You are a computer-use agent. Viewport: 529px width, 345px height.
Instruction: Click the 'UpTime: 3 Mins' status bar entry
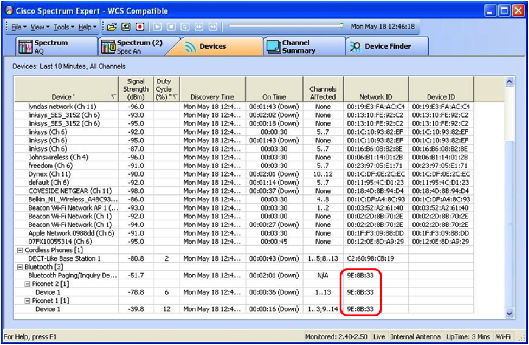468,336
